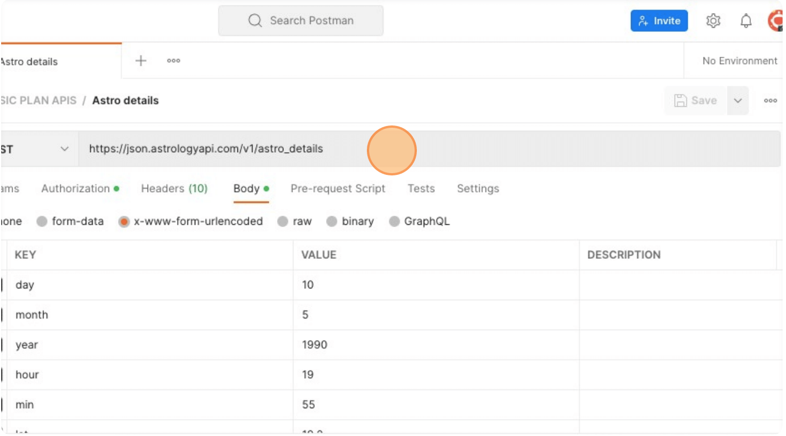Expand the Save button chevron options
Screen dimensions: 786x436
click(737, 100)
